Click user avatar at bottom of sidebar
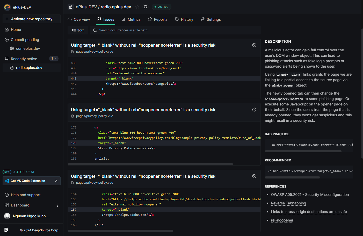363x236 pixels. click(x=8, y=216)
